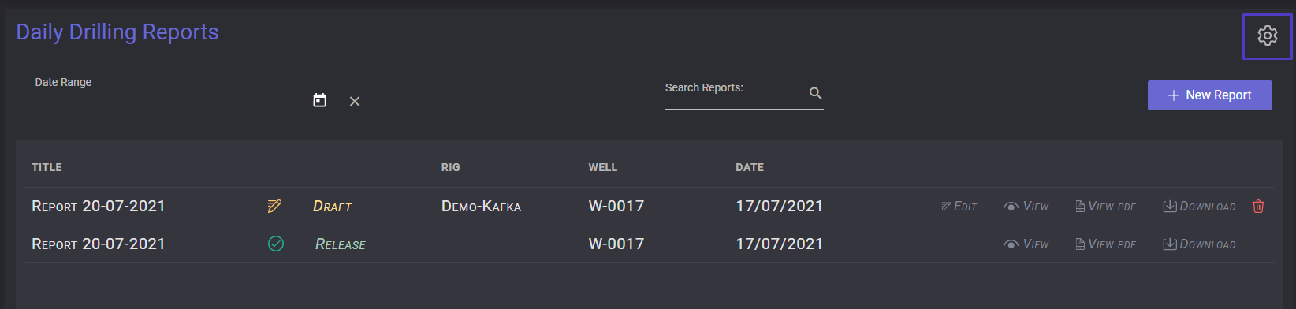This screenshot has width=1296, height=309.
Task: Click the New Report button
Action: tap(1209, 95)
